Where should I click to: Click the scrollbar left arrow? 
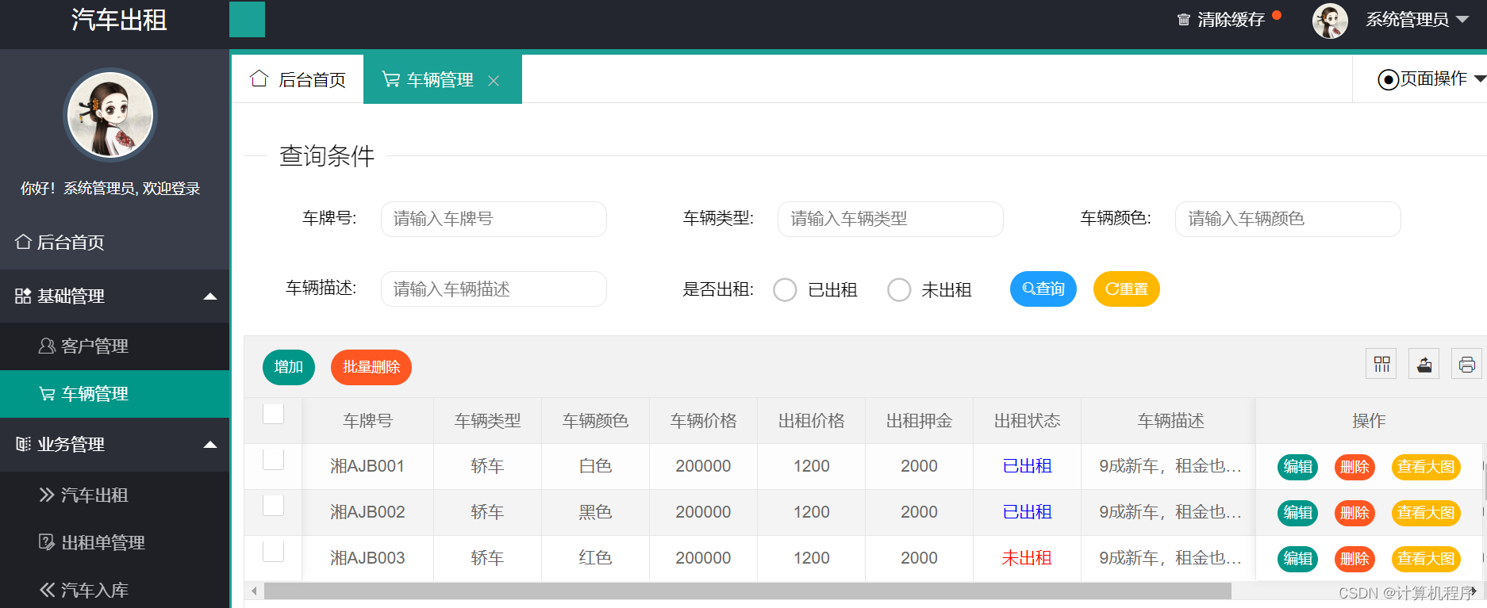pos(254,591)
